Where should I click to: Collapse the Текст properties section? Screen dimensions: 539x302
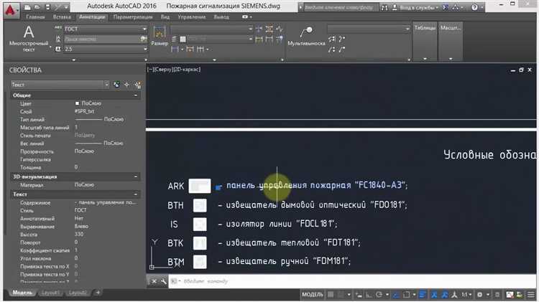(x=136, y=194)
